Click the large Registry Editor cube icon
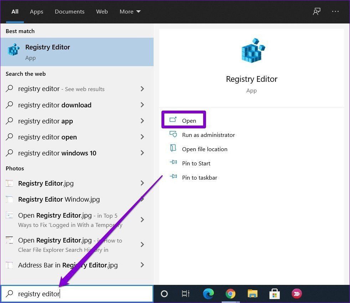The width and height of the screenshot is (350, 303). (x=253, y=51)
